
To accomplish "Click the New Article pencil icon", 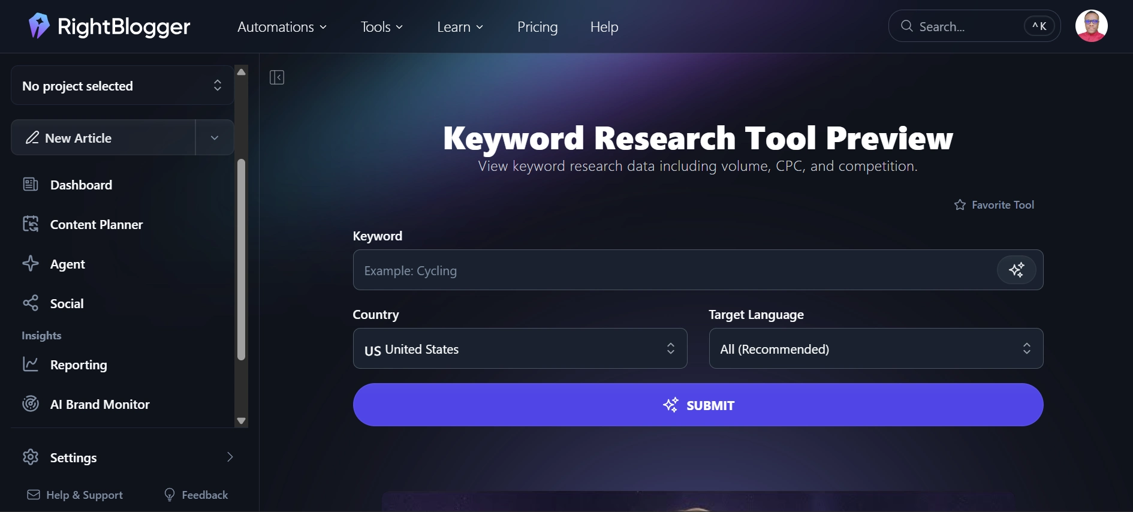I will pyautogui.click(x=32, y=138).
